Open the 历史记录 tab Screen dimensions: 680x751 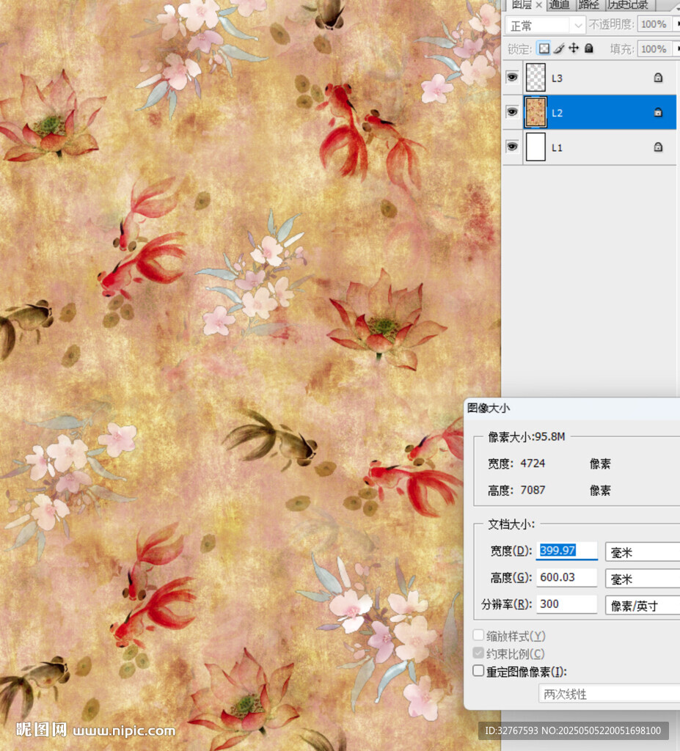click(627, 4)
